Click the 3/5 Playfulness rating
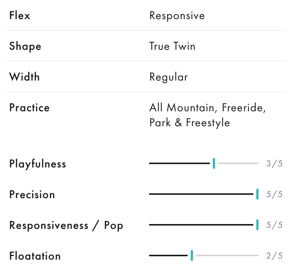 (274, 164)
